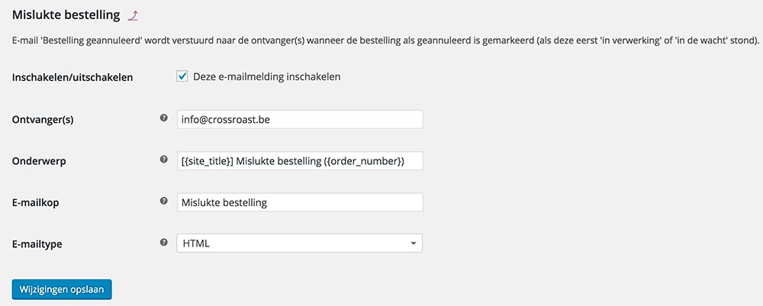Click the return arrow icon beside the heading
Viewport: 763px width, 306px height.
coord(134,14)
